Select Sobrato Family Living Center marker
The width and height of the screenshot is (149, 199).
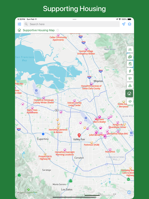pyautogui.click(x=74, y=101)
